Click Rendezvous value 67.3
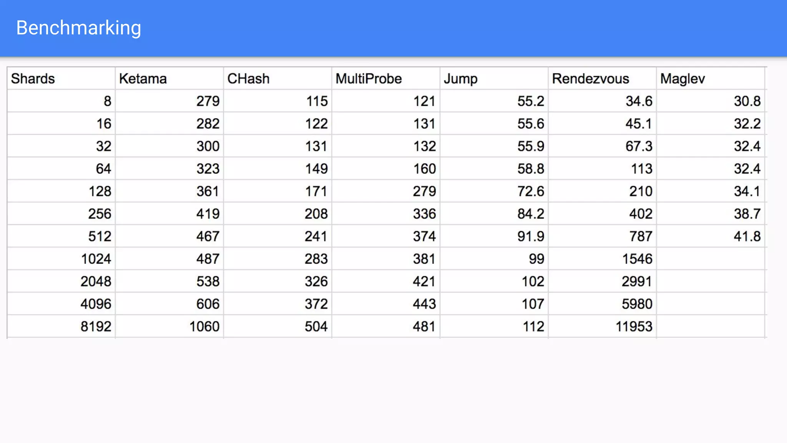 (x=603, y=146)
